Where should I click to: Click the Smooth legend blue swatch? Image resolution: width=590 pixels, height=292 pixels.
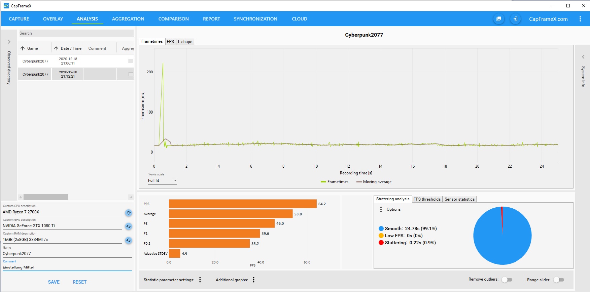pyautogui.click(x=381, y=228)
